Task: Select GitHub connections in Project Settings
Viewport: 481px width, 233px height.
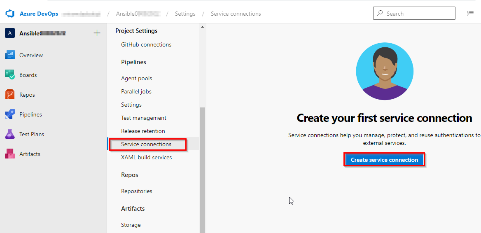Action: [x=146, y=44]
